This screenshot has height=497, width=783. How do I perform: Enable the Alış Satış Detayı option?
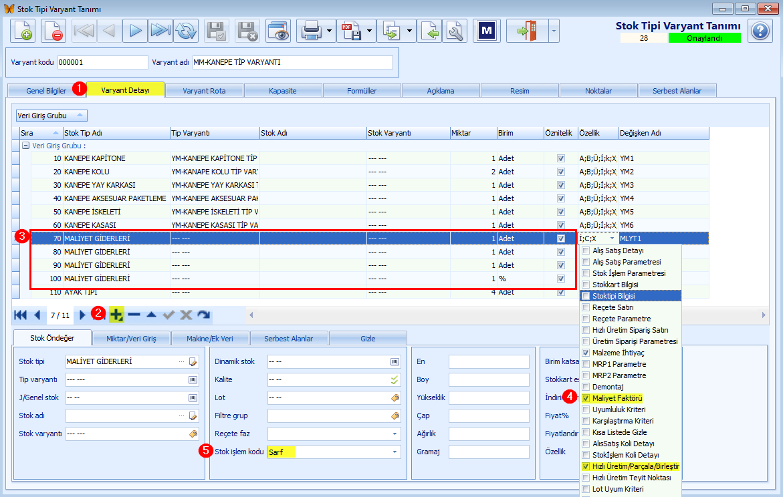pos(586,251)
